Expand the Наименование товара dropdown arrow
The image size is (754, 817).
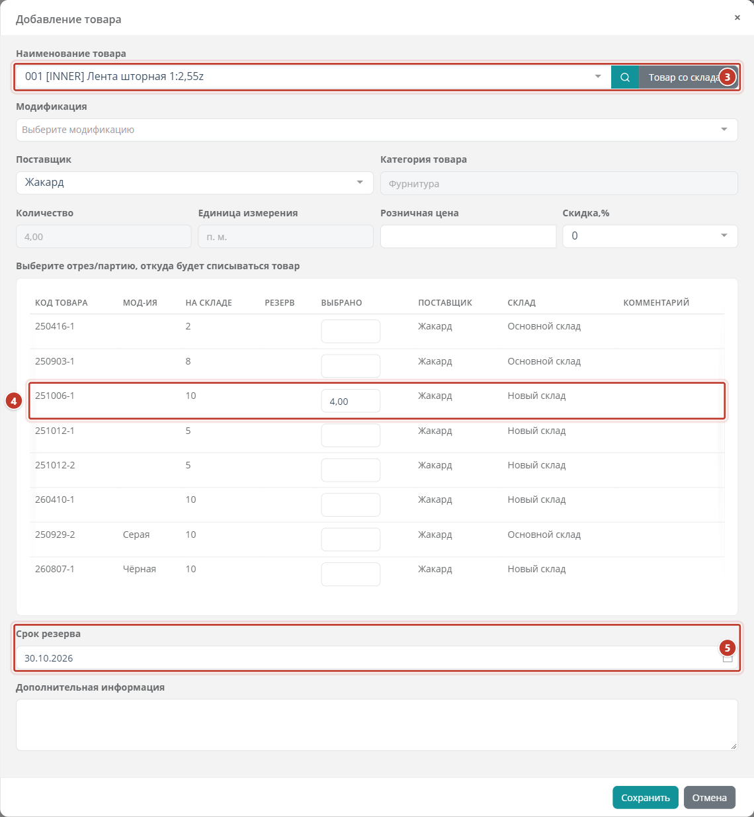tap(598, 77)
